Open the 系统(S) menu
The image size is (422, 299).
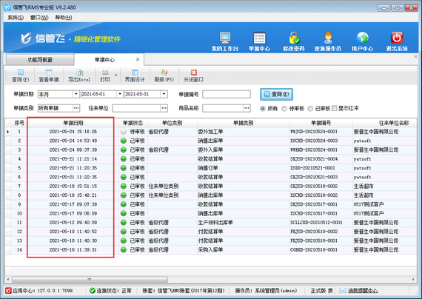(16, 18)
